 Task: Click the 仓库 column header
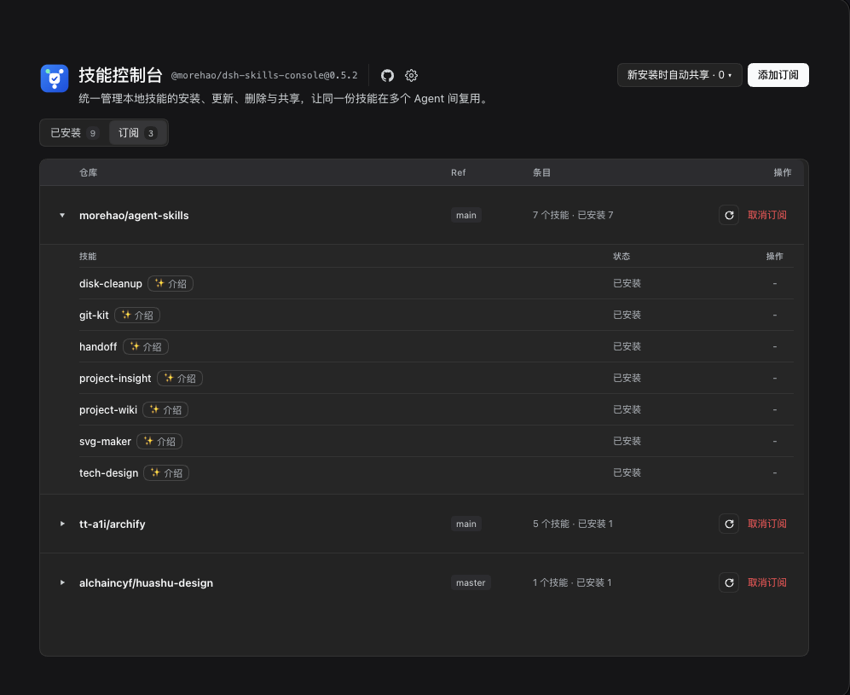pos(89,172)
